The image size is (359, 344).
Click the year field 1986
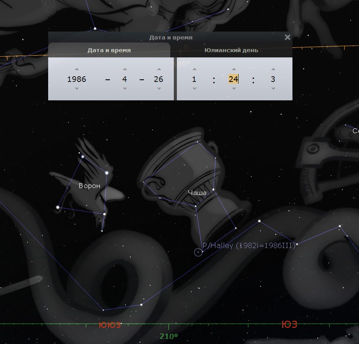[x=77, y=79]
